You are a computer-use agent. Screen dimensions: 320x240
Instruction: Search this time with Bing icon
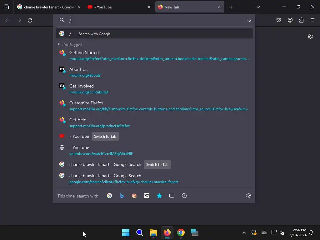point(122,196)
